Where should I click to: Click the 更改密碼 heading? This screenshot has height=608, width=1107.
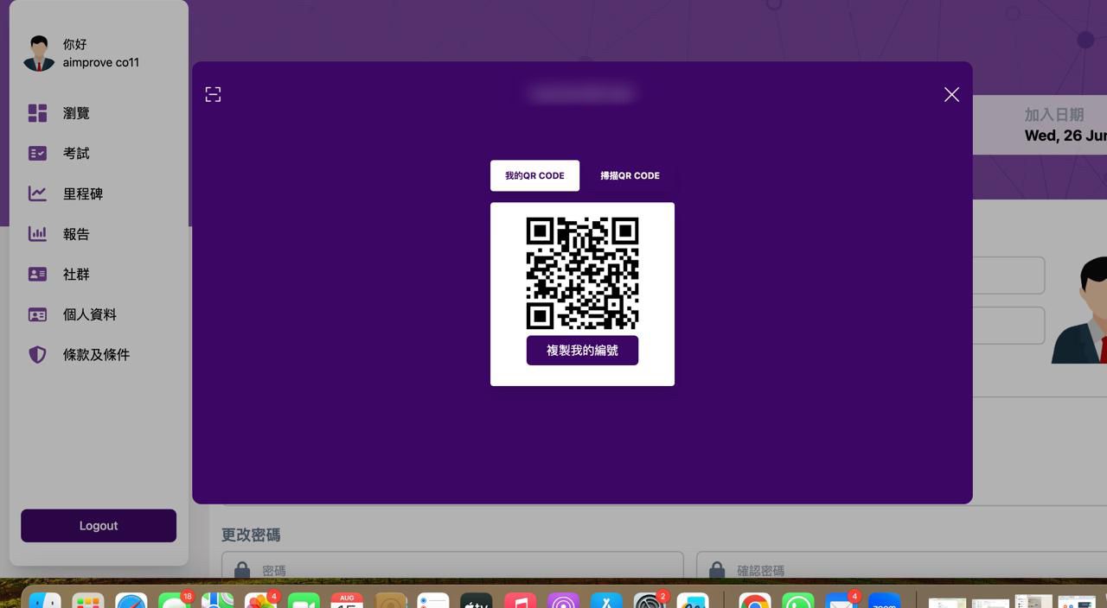251,535
